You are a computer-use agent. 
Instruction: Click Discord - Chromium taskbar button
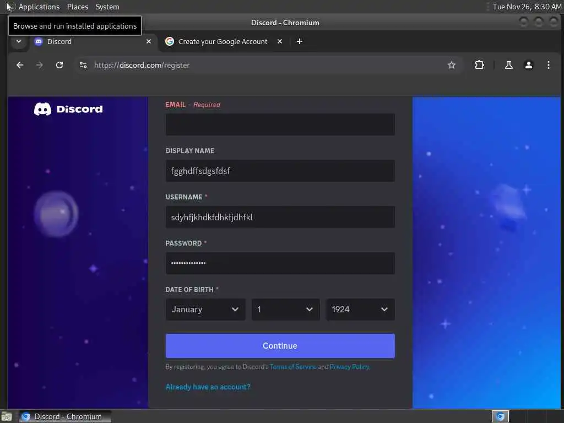click(x=65, y=416)
